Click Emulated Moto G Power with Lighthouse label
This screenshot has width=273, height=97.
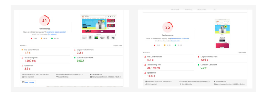click(x=196, y=82)
